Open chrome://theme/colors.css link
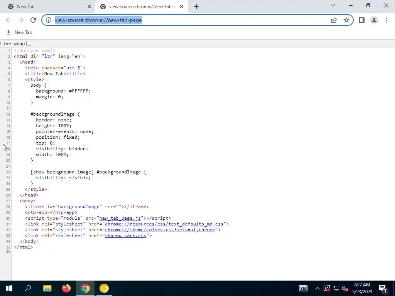395x296 pixels. tap(160, 230)
